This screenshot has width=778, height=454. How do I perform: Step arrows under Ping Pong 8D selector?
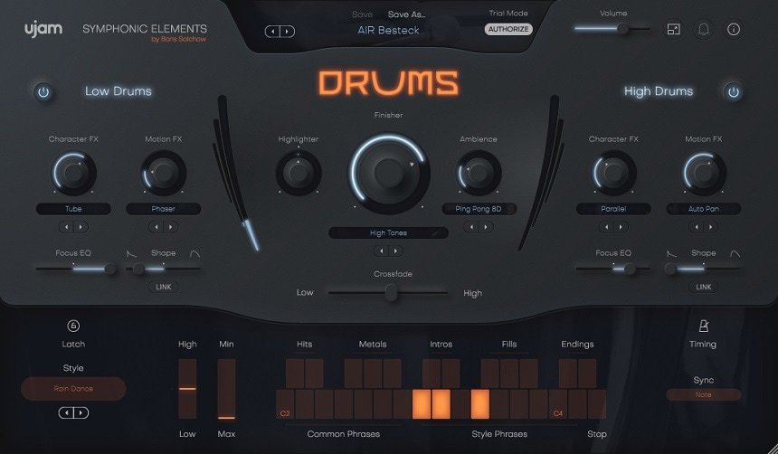click(479, 227)
